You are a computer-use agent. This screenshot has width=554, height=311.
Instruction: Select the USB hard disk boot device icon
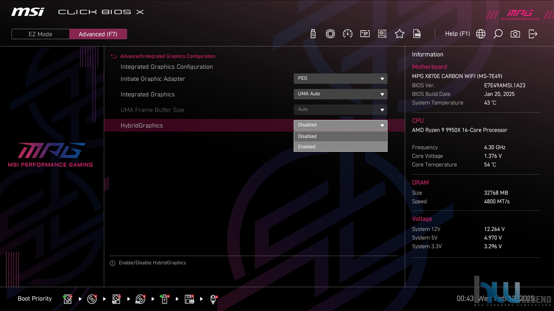pos(116,299)
